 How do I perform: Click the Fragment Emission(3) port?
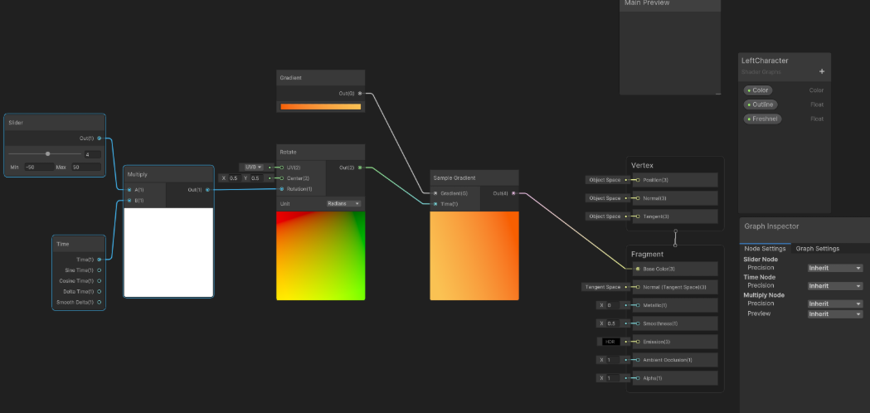pyautogui.click(x=638, y=342)
